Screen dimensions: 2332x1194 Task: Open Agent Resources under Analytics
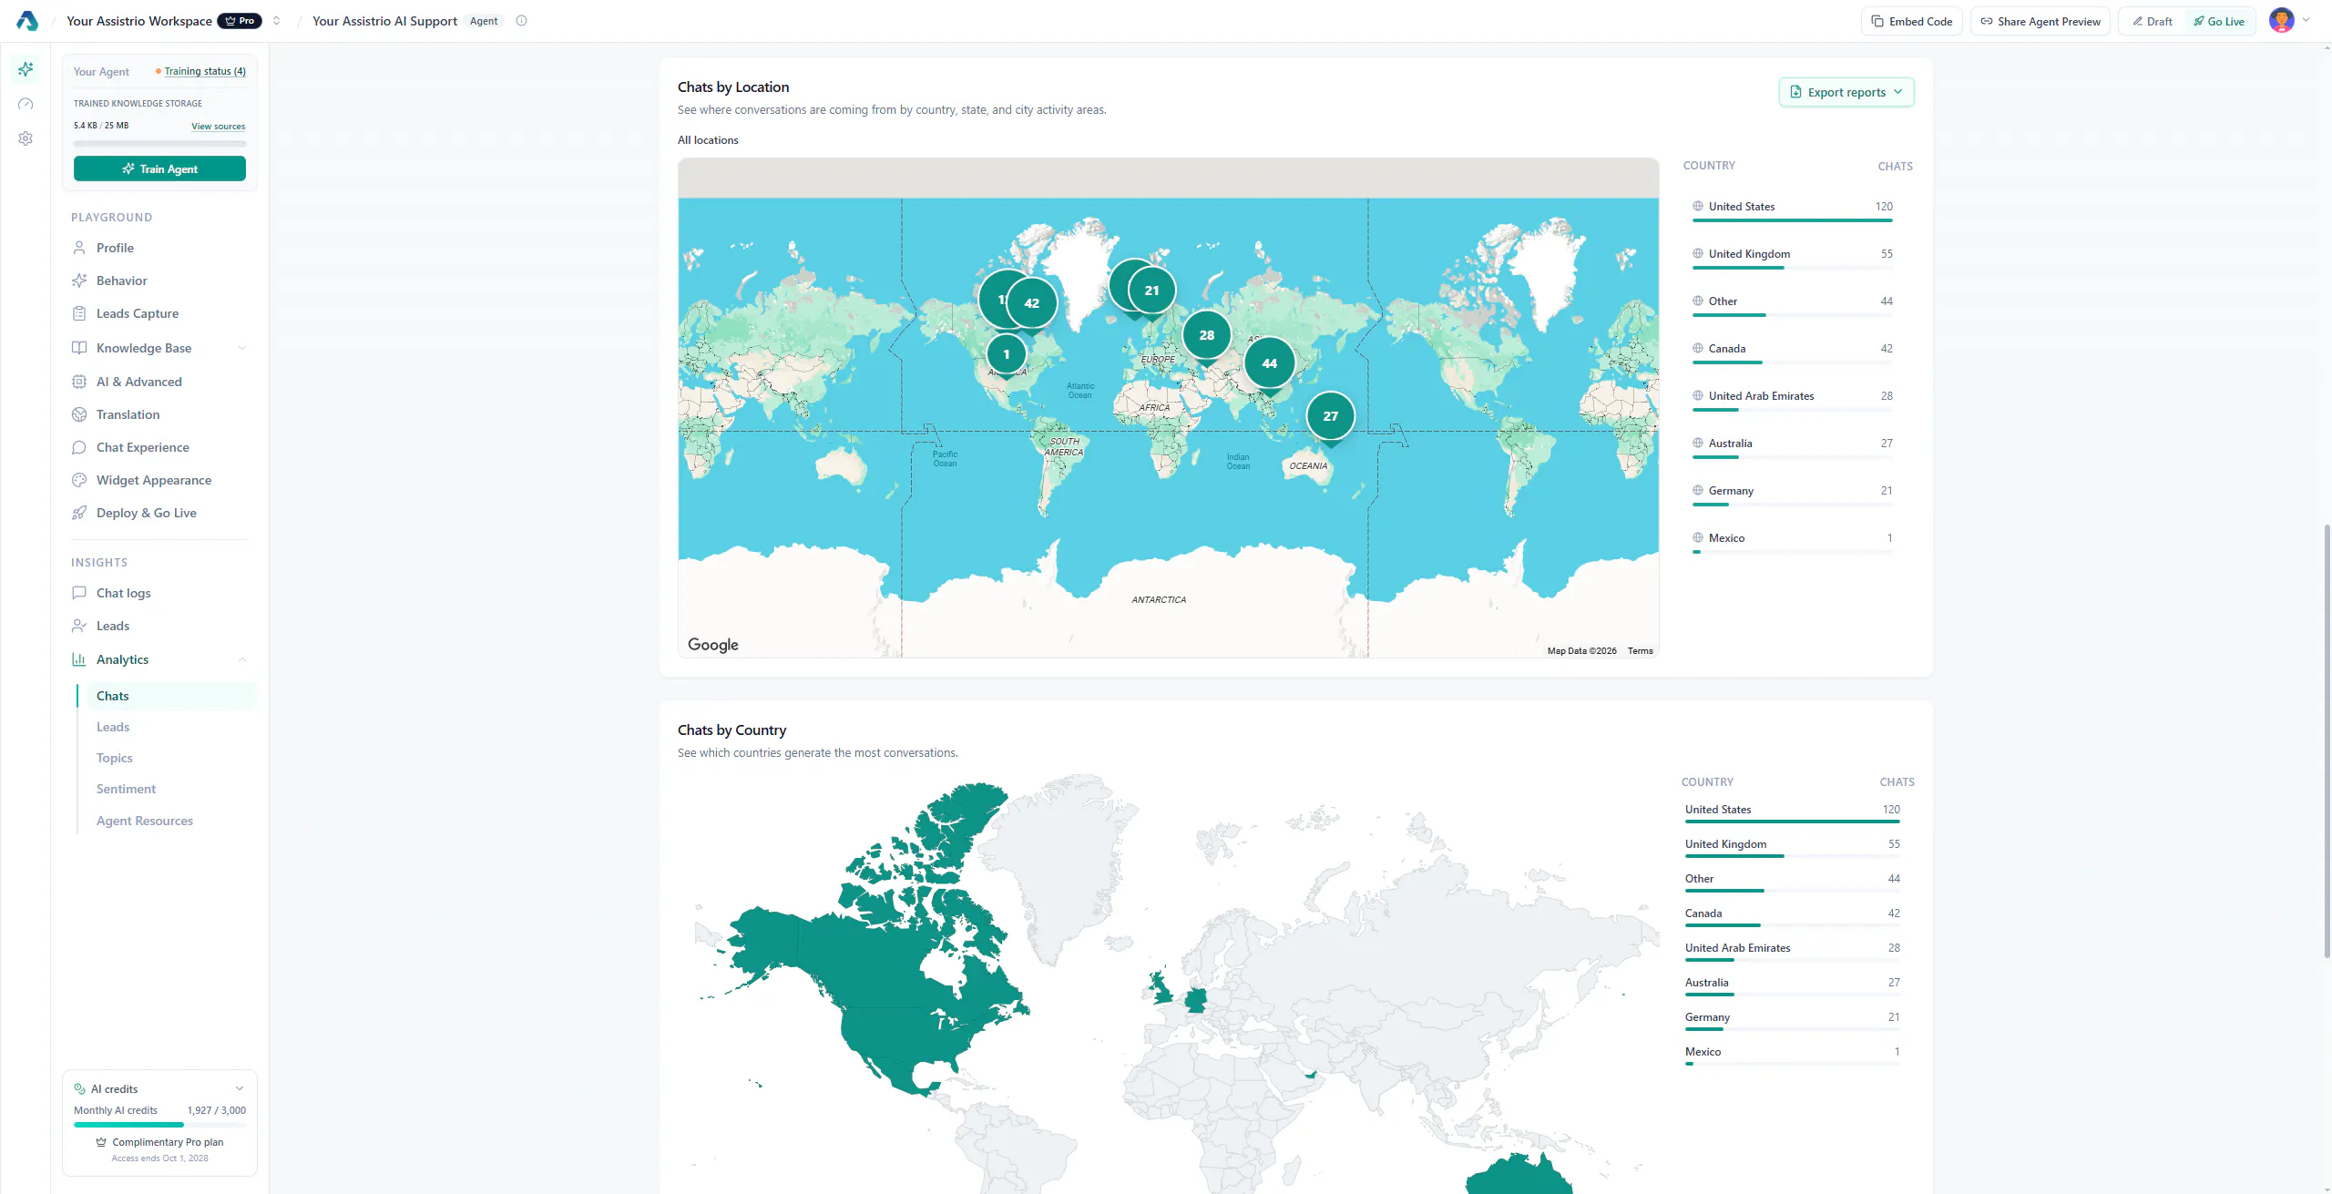tap(145, 821)
